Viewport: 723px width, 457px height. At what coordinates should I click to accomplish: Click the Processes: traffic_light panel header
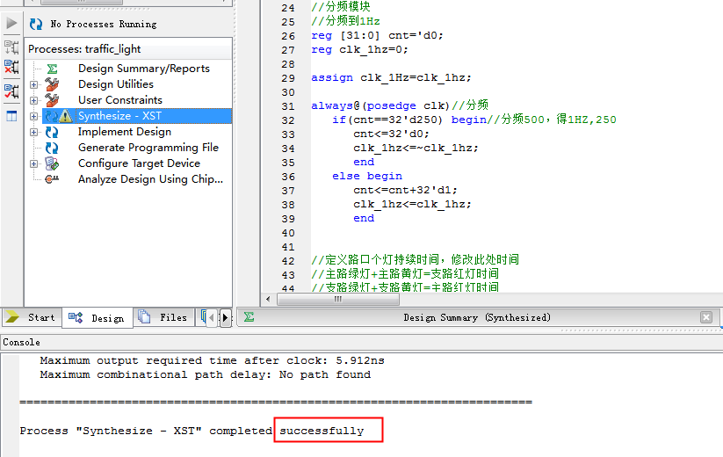(128, 49)
